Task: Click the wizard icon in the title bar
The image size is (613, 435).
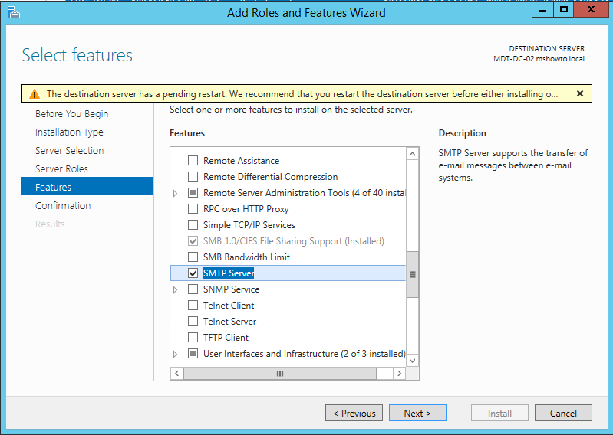Action: pyautogui.click(x=13, y=12)
